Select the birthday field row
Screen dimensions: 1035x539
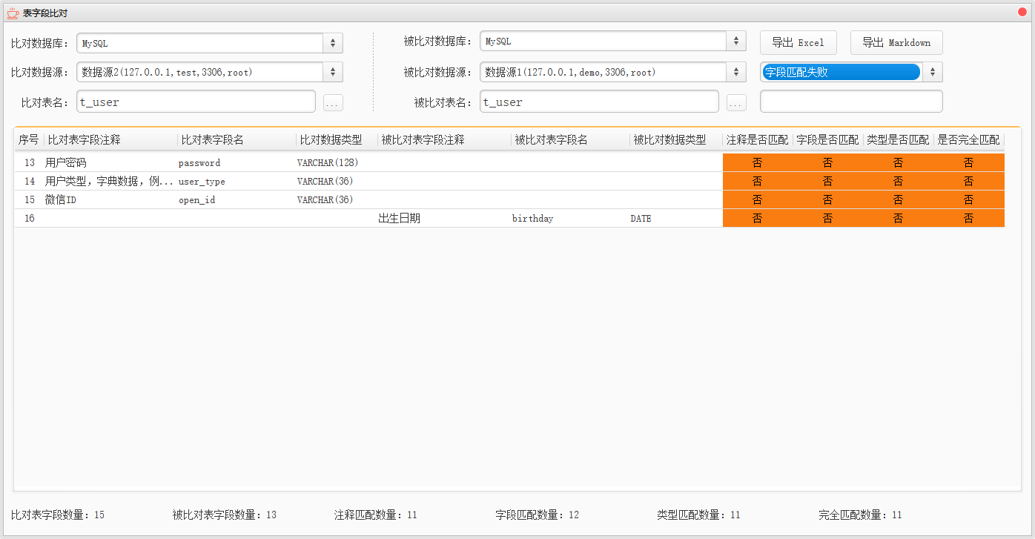pos(532,219)
